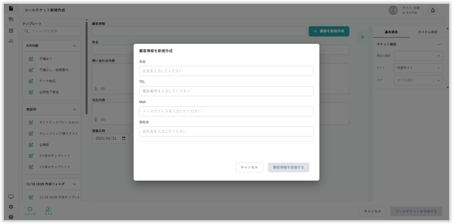Switch to the カスタム項目 tab
The width and height of the screenshot is (453, 224).
pyautogui.click(x=427, y=32)
